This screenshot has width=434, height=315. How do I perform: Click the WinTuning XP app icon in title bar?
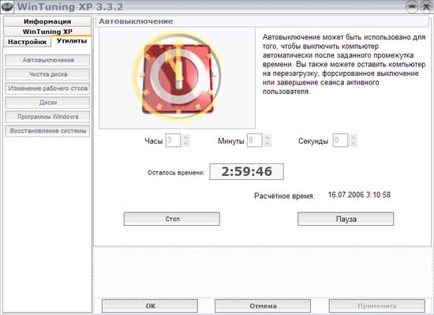point(7,6)
